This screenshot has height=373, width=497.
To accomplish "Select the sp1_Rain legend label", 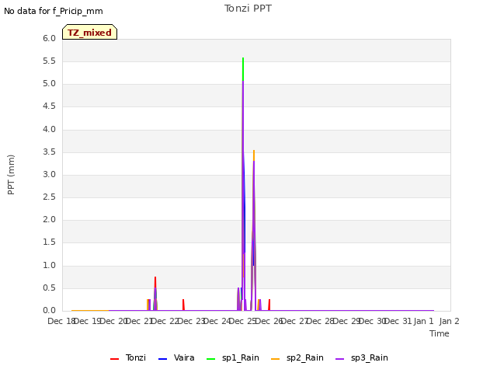I will [241, 357].
